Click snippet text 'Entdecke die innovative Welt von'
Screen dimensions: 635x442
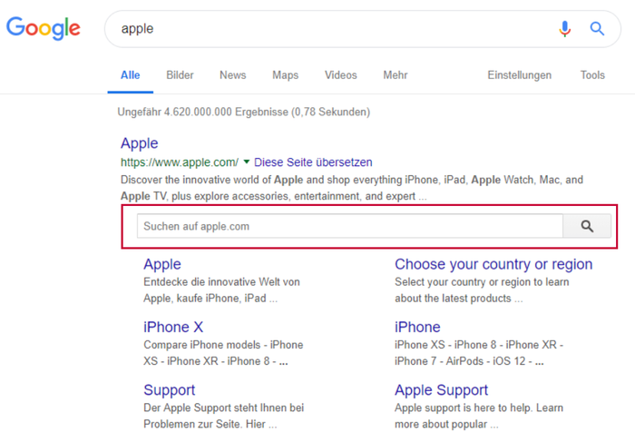coord(221,281)
